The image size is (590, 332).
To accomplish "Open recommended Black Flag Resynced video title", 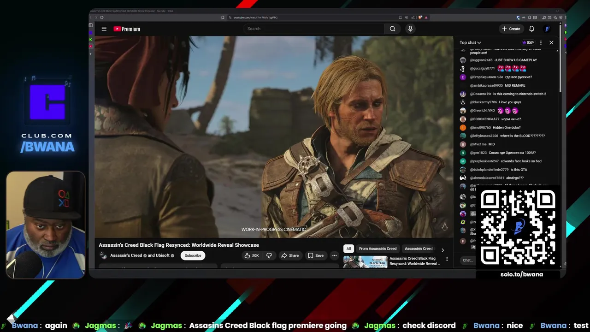I will click(415, 261).
